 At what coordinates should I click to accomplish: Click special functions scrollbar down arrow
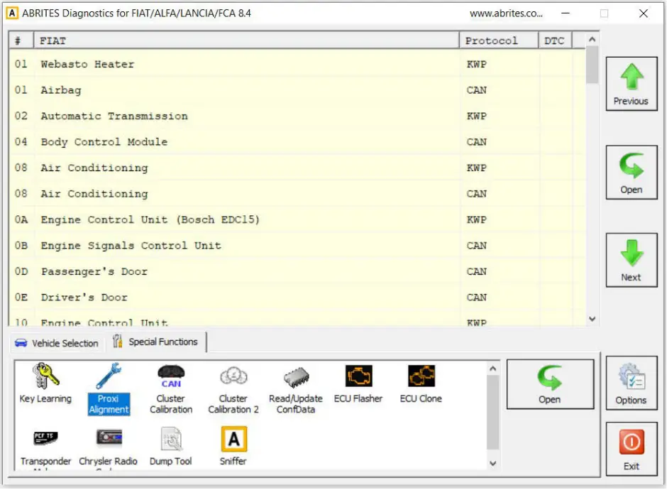493,464
